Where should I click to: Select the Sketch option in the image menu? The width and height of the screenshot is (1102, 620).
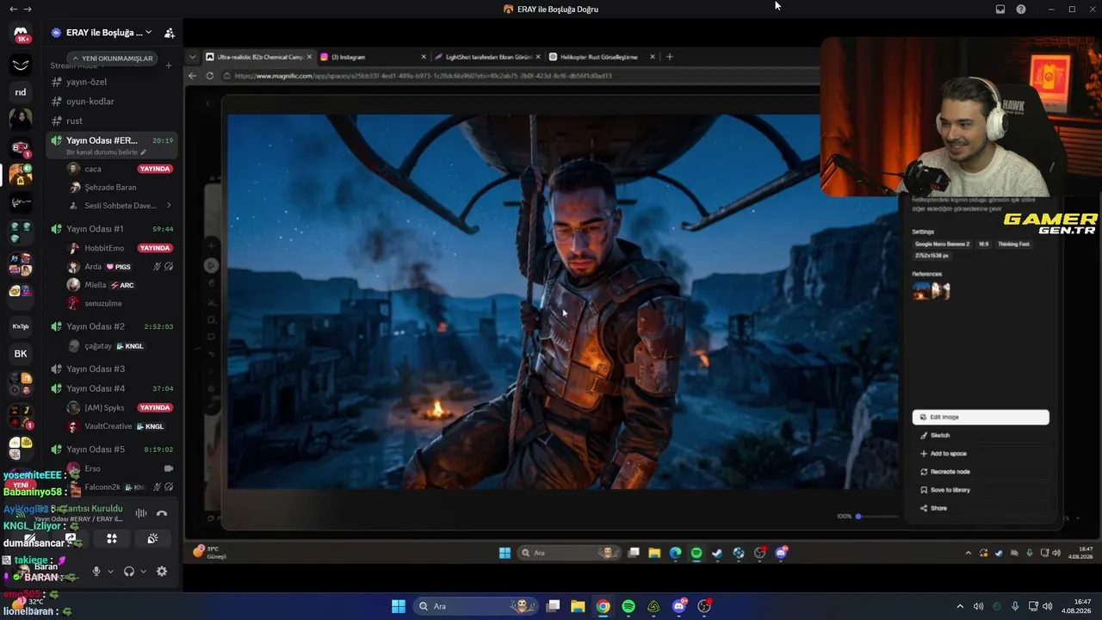[x=981, y=436]
